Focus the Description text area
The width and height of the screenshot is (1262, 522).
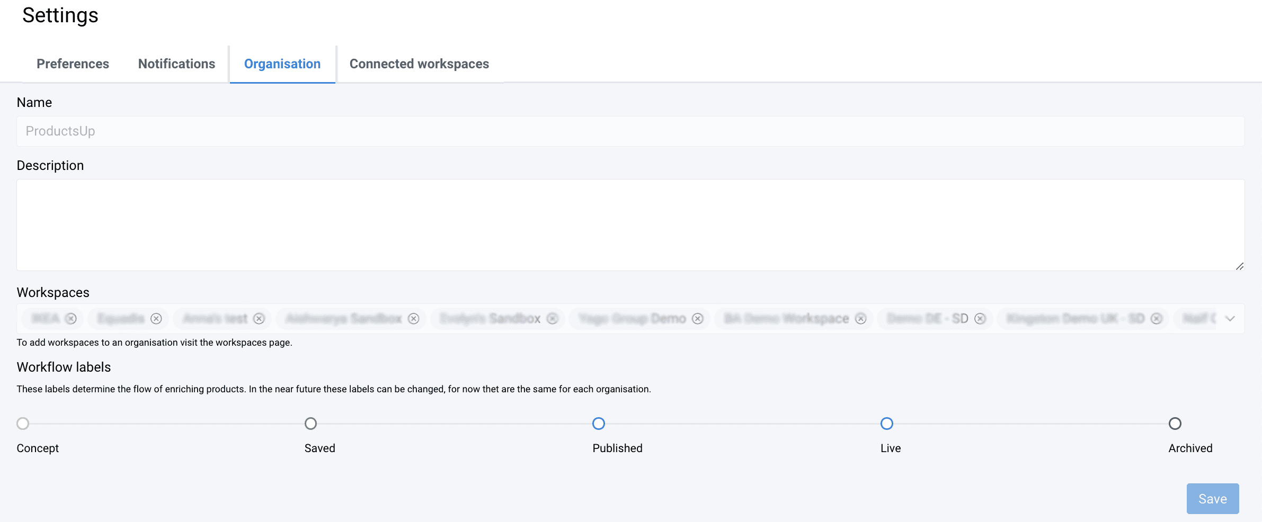point(630,225)
